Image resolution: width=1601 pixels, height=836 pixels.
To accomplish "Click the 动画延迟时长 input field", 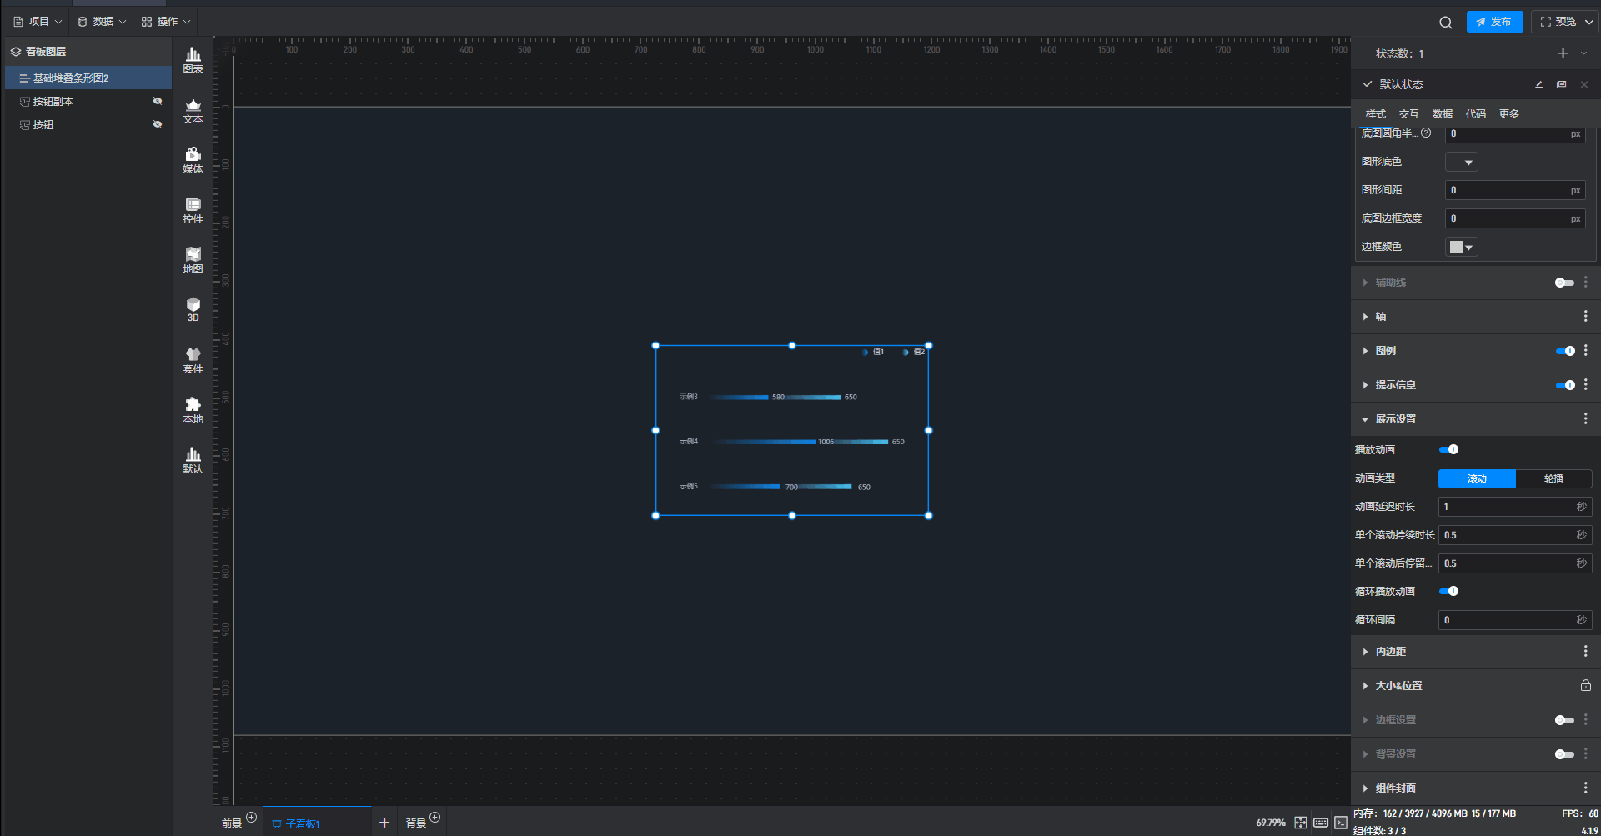I will pyautogui.click(x=1514, y=507).
